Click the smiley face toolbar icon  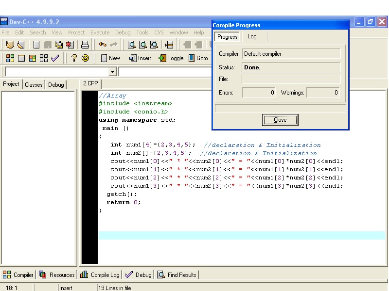pos(85,58)
